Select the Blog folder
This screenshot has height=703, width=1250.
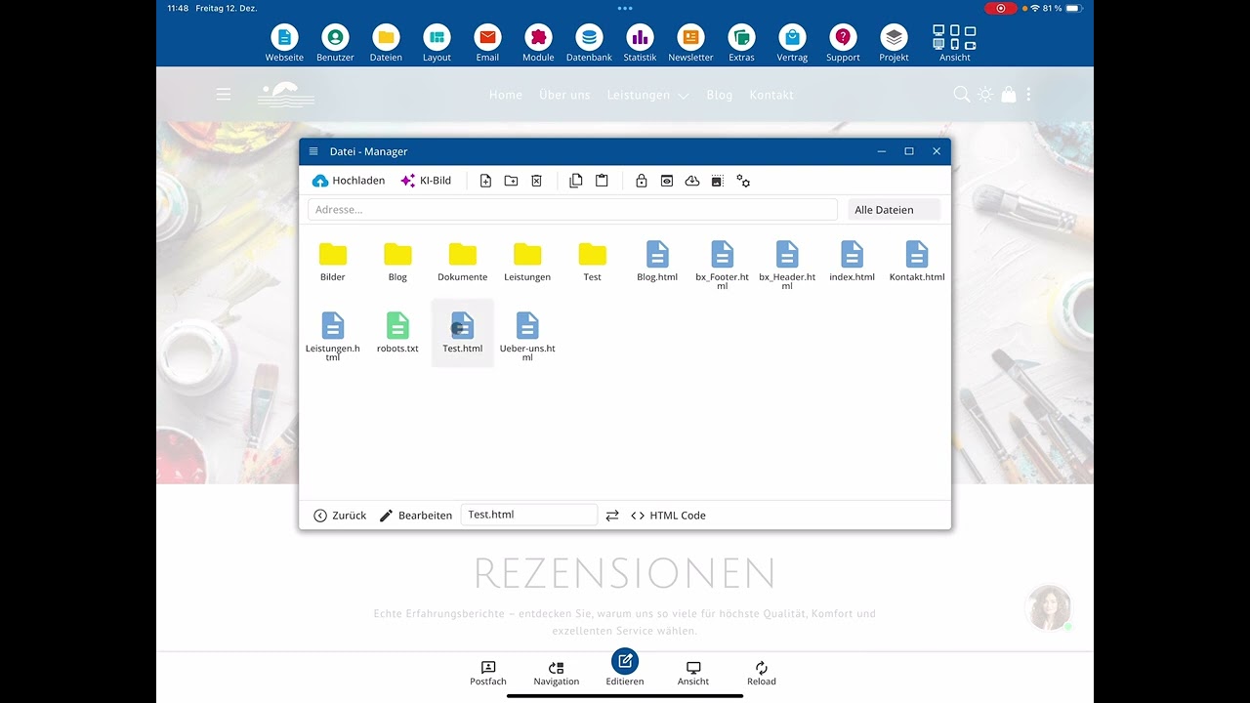[x=397, y=262]
